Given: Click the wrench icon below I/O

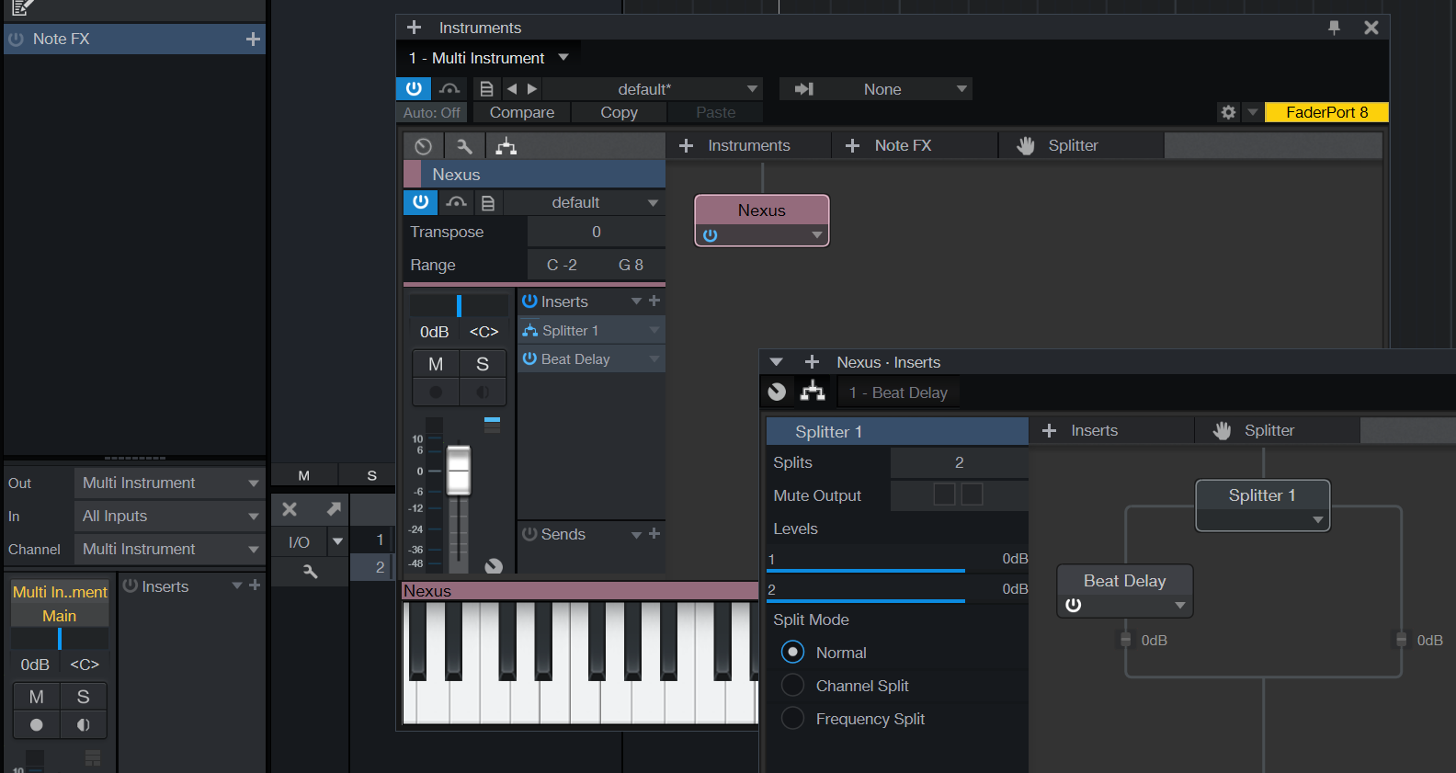Looking at the screenshot, I should 310,572.
